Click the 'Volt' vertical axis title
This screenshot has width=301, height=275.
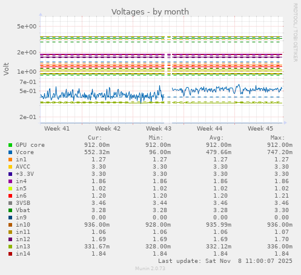[x=6, y=69]
